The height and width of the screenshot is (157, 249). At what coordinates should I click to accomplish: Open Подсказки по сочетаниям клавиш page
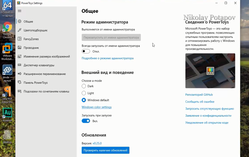46,91
